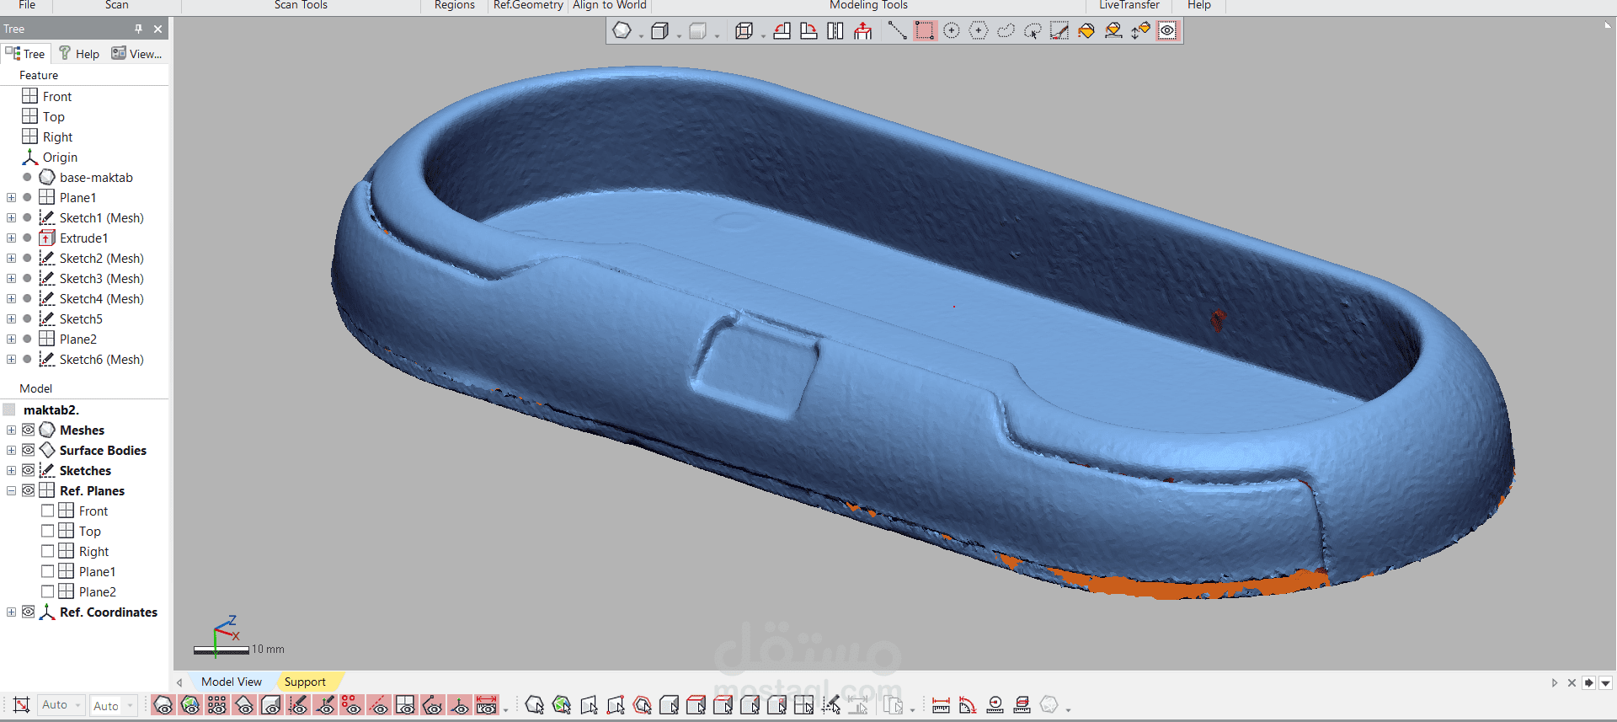
Task: Select Sketch5 in the feature tree
Action: click(x=81, y=318)
